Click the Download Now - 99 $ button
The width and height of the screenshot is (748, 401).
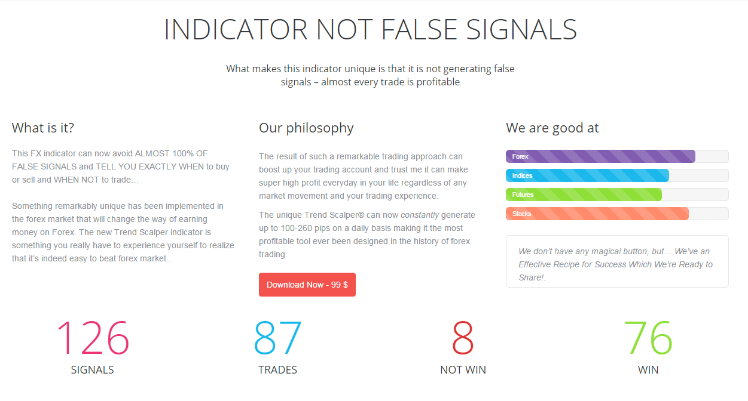[x=307, y=285]
